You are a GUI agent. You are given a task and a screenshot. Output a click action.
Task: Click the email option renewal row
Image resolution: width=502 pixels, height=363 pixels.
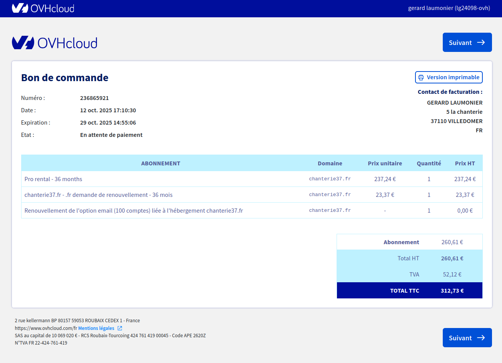tap(133, 211)
